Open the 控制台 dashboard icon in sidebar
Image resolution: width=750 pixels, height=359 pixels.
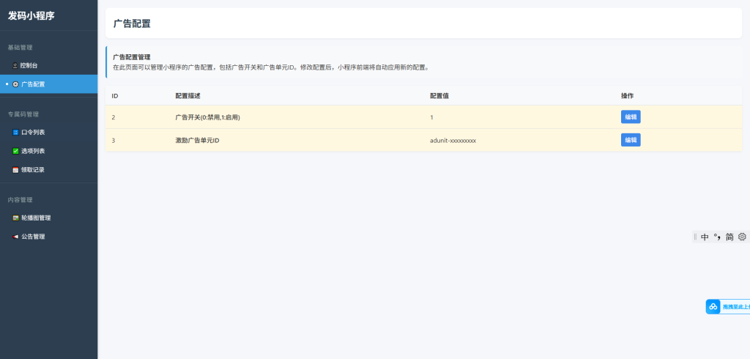click(x=16, y=65)
